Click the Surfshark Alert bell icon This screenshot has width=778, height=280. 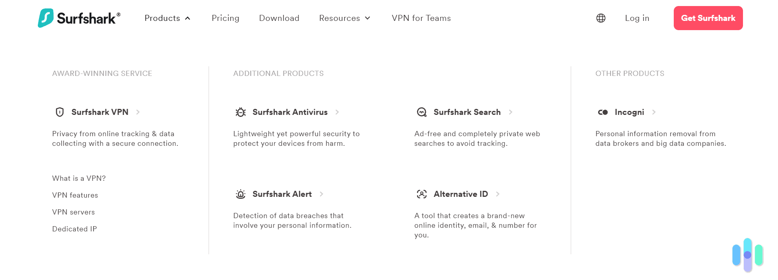(240, 194)
